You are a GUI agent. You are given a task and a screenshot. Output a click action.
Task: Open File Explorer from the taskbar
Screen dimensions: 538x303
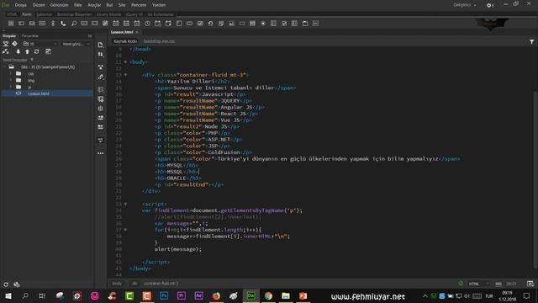286,295
